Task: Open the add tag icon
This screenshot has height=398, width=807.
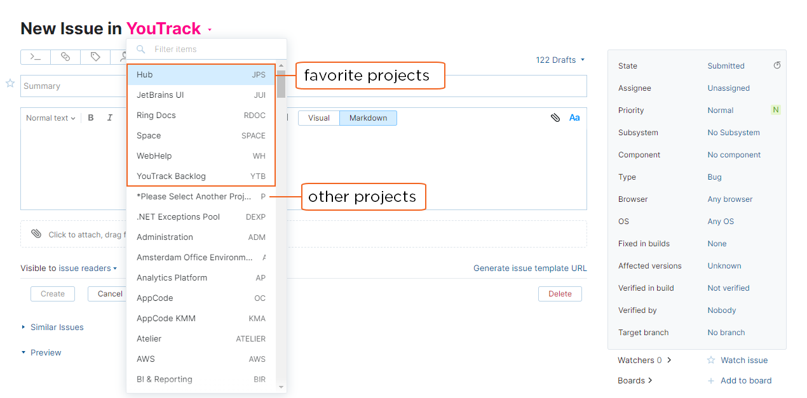Action: [x=95, y=56]
